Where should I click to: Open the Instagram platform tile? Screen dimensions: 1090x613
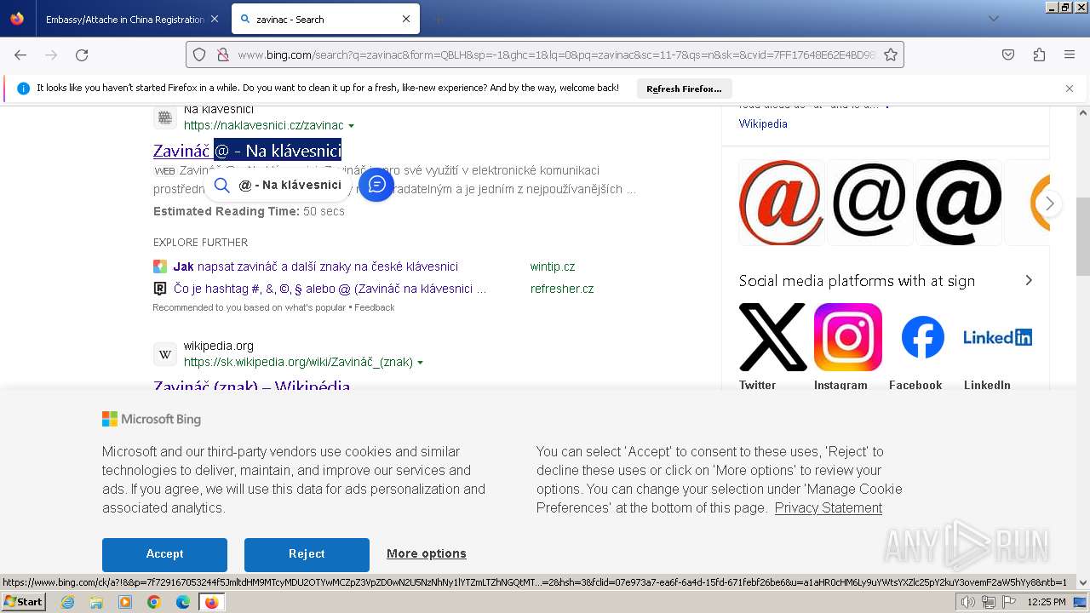pyautogui.click(x=848, y=337)
